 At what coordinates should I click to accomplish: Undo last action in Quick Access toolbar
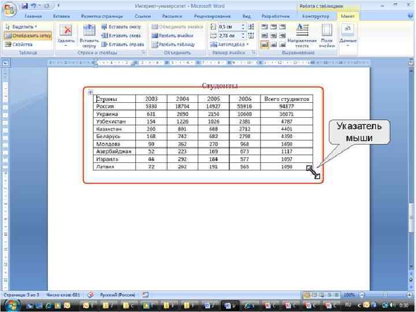click(x=34, y=6)
